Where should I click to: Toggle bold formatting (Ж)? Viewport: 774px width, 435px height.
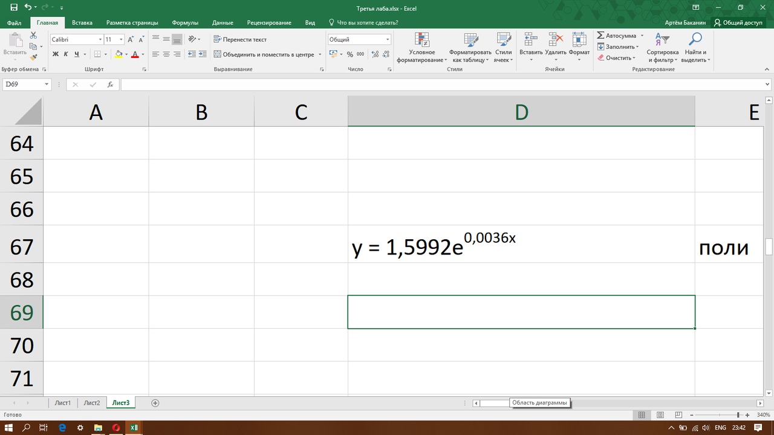pyautogui.click(x=55, y=54)
